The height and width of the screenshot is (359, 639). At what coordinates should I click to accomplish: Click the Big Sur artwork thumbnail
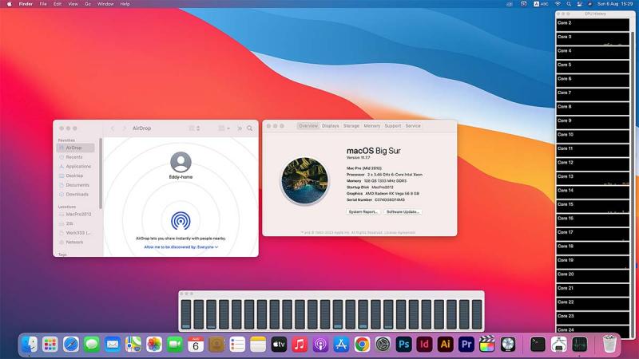pyautogui.click(x=305, y=181)
